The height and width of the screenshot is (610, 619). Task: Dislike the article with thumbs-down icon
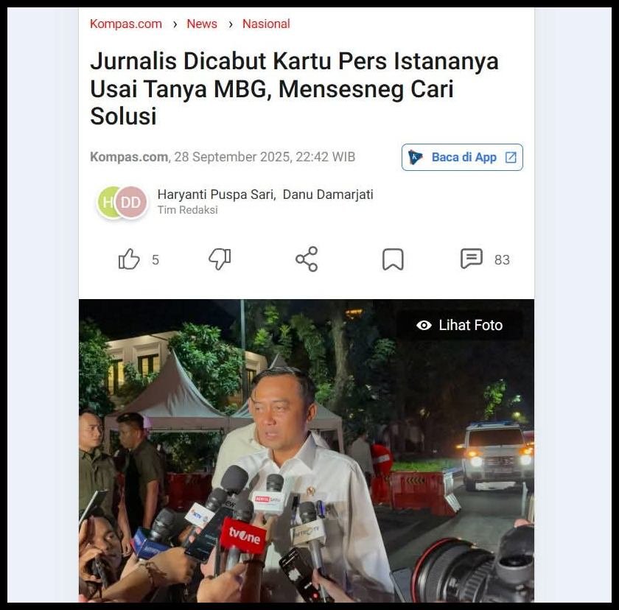click(x=220, y=259)
